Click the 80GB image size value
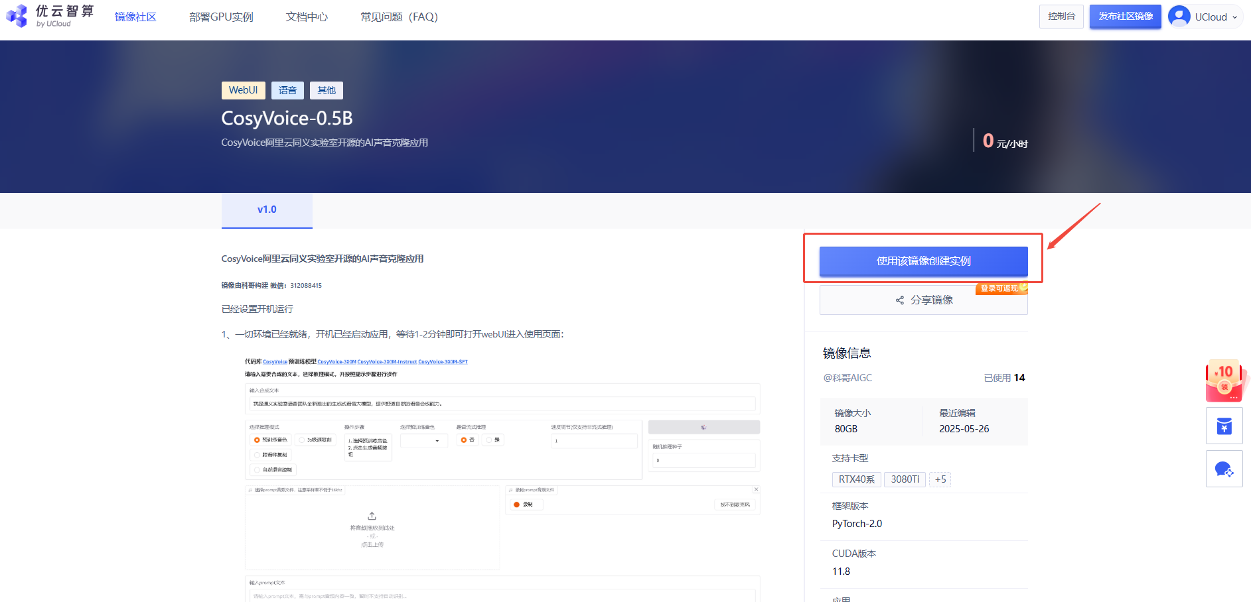Image resolution: width=1251 pixels, height=602 pixels. 846,429
